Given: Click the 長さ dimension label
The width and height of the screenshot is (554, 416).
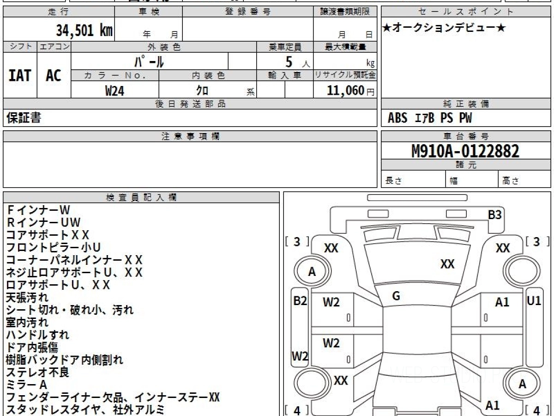Looking at the screenshot, I should (394, 181).
